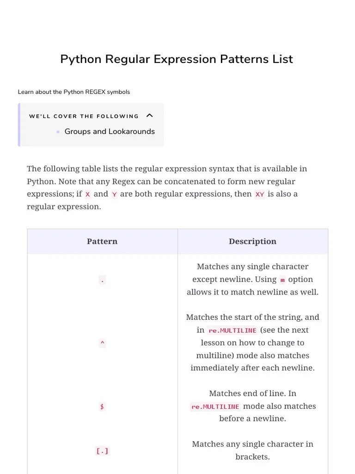Viewport: 355px width, 474px height.
Task: Select the bracketed dot pattern symbol
Action: [102, 450]
